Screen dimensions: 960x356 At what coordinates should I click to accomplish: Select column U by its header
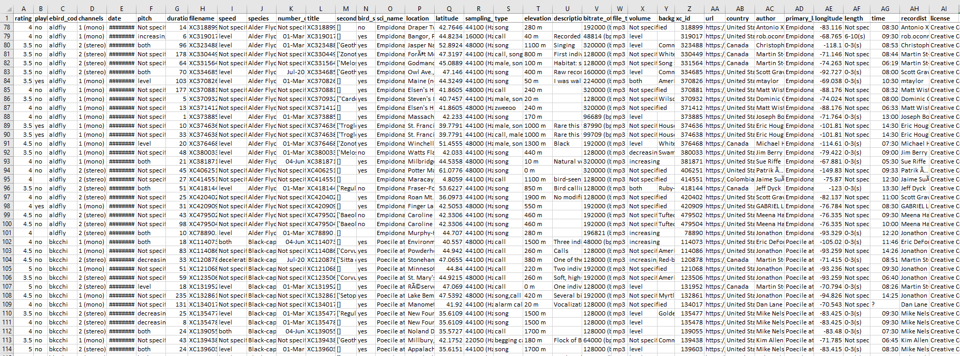[567, 8]
